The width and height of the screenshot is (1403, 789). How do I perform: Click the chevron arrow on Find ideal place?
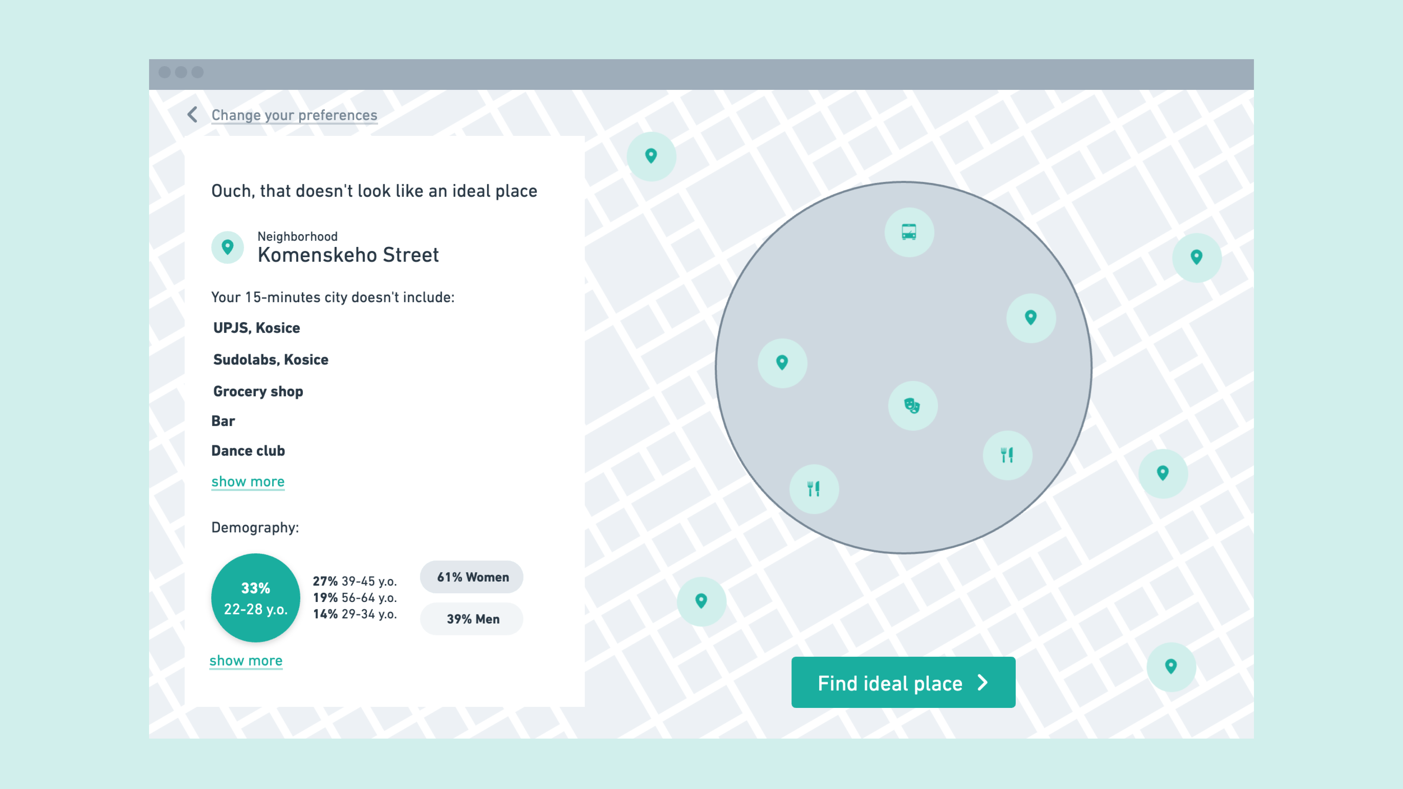click(x=983, y=683)
